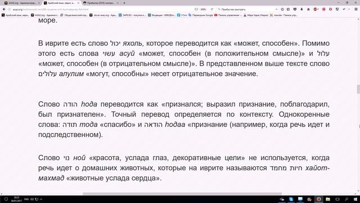Bookmark this page with the star icon
Screen dimensions: 360x203
[282, 9]
